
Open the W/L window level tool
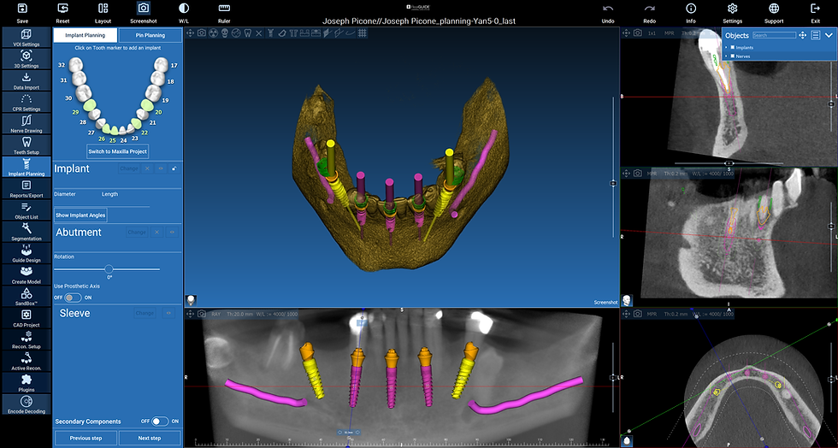click(x=184, y=9)
